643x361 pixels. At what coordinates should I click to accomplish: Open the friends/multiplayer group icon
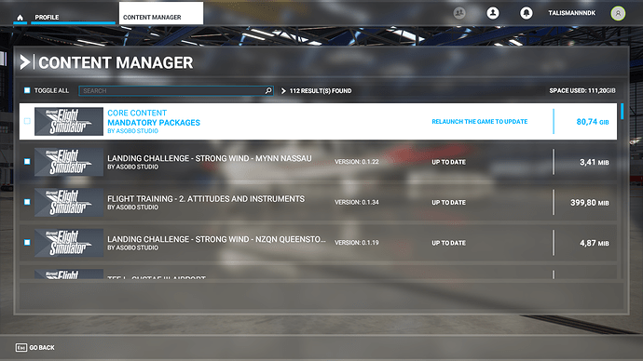pos(459,13)
